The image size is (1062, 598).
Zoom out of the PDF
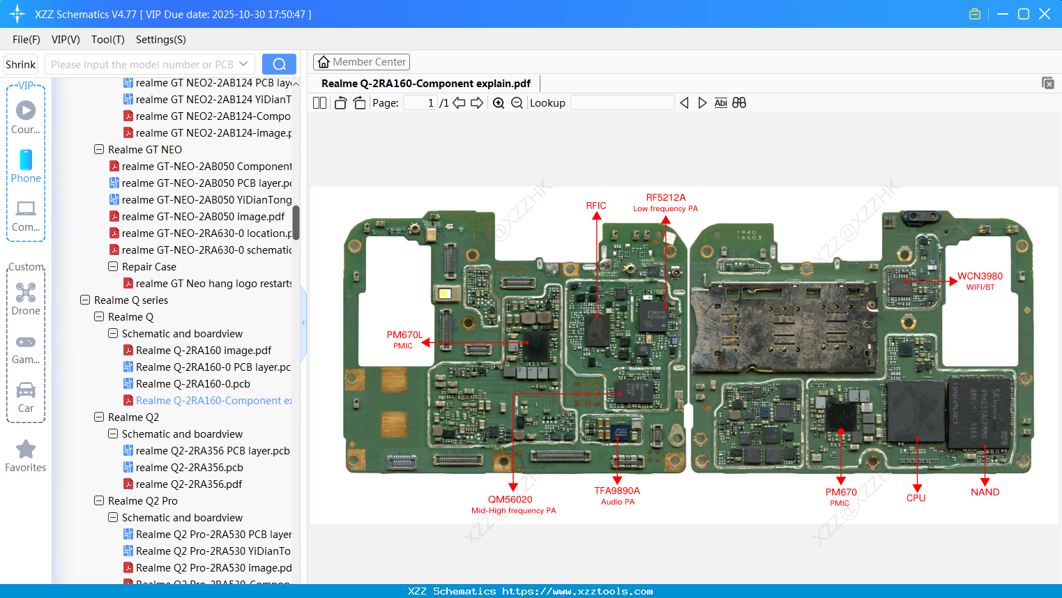[x=517, y=103]
